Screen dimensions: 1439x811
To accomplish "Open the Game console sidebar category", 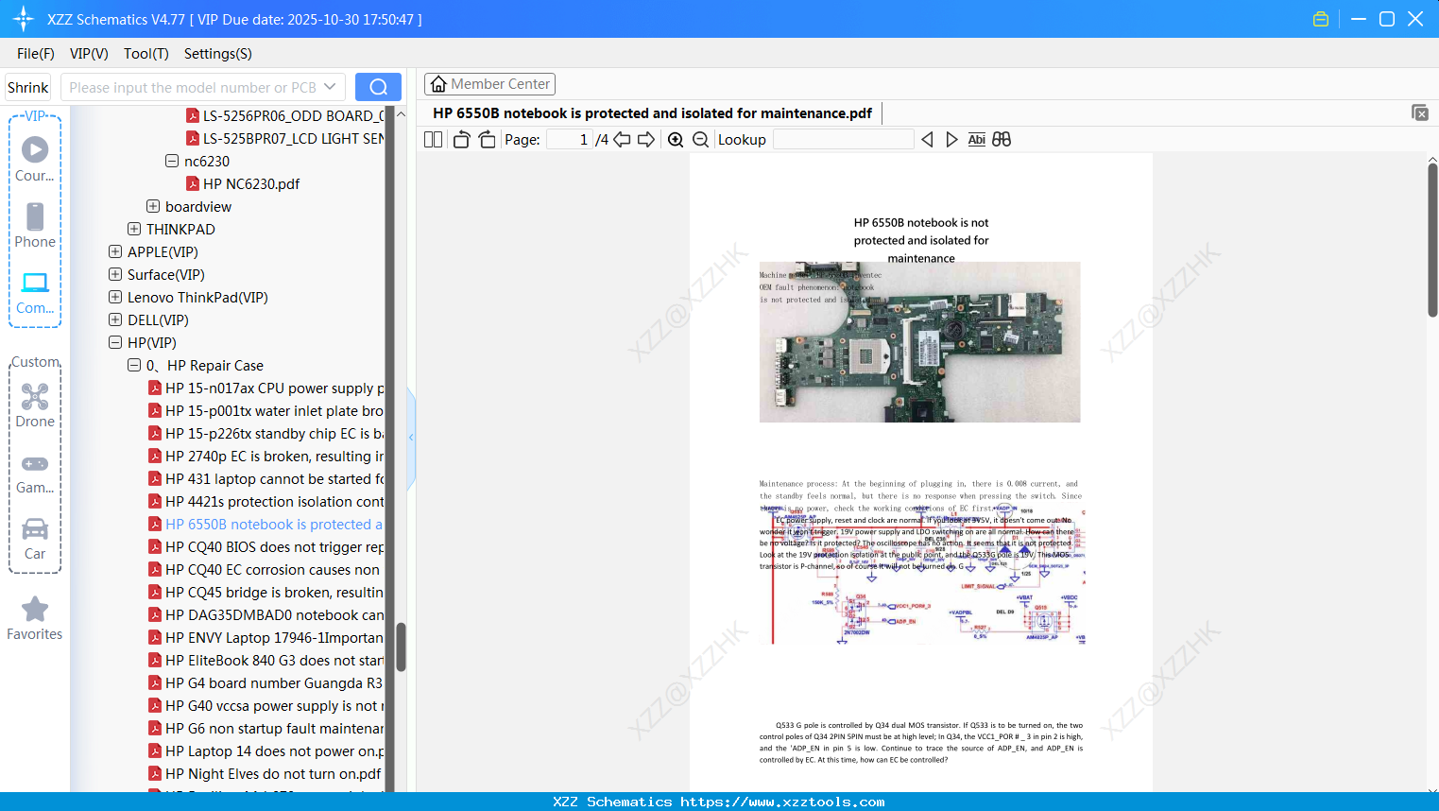I will point(35,473).
